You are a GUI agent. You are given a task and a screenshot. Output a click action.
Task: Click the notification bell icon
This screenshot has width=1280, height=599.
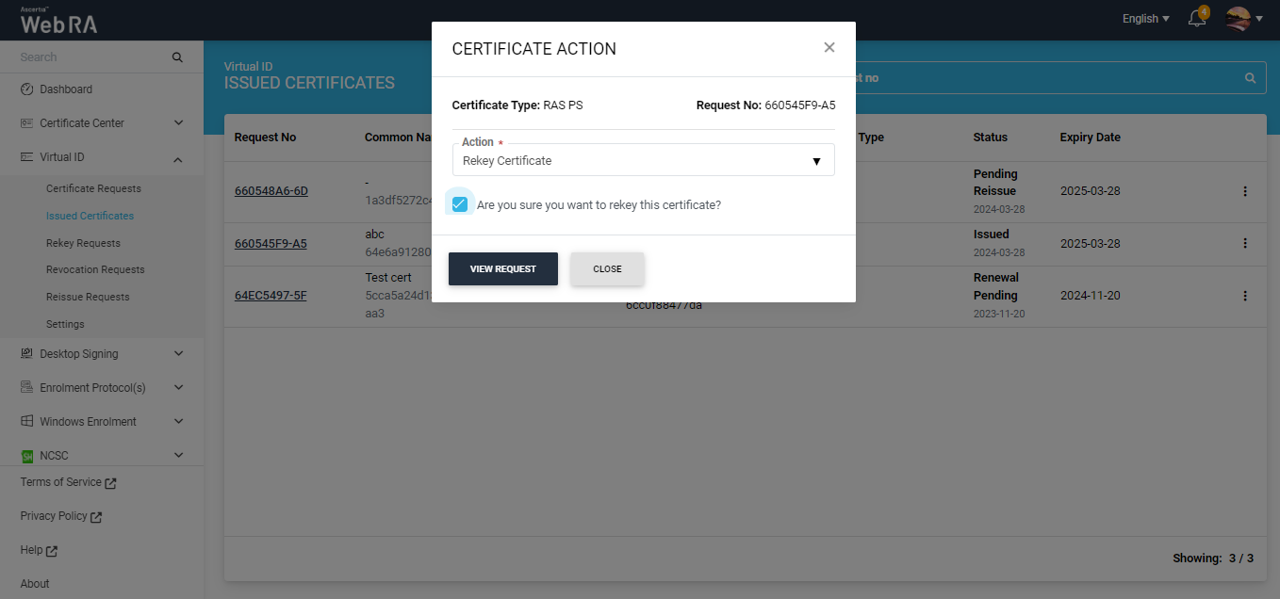[x=1197, y=19]
